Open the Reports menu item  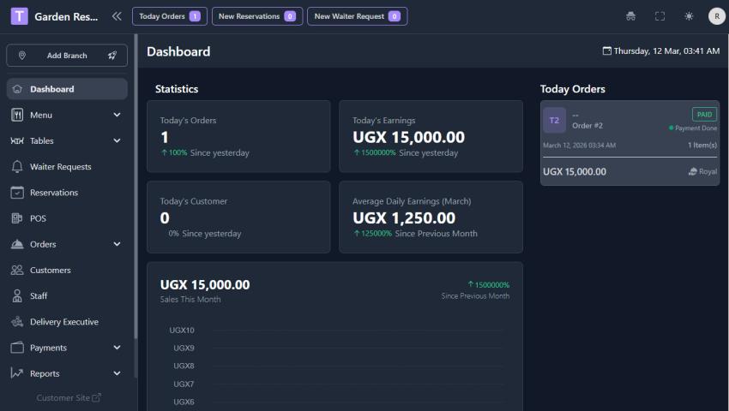tap(45, 373)
